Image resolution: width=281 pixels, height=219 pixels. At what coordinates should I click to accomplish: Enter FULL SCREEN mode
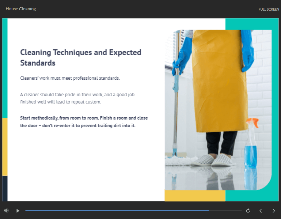point(269,9)
